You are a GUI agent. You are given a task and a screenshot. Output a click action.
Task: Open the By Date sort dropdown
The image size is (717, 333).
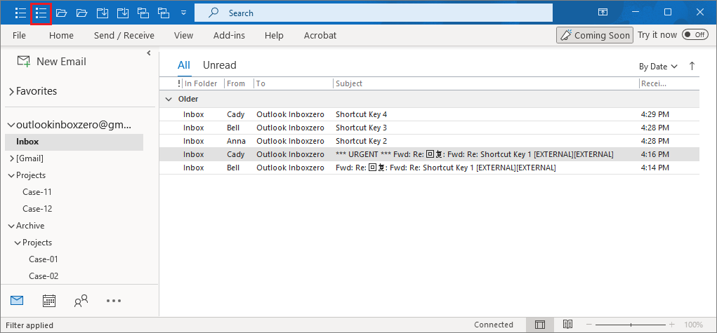(x=657, y=67)
